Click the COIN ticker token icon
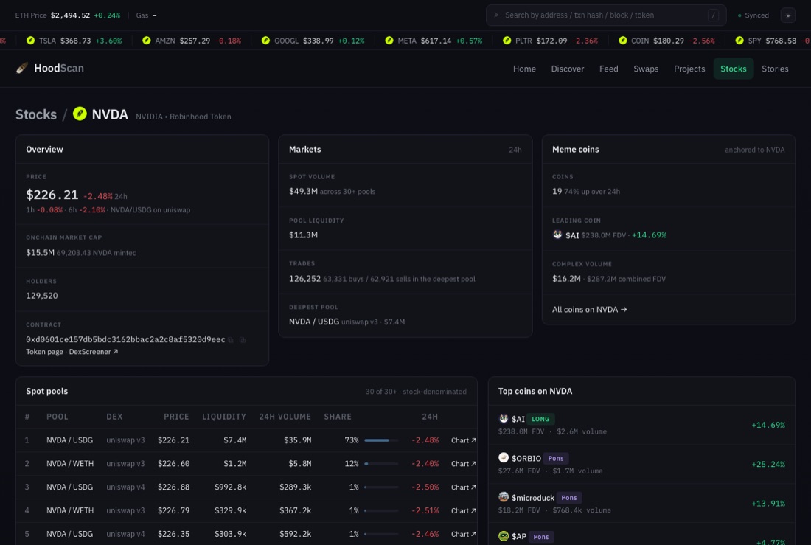 point(623,41)
